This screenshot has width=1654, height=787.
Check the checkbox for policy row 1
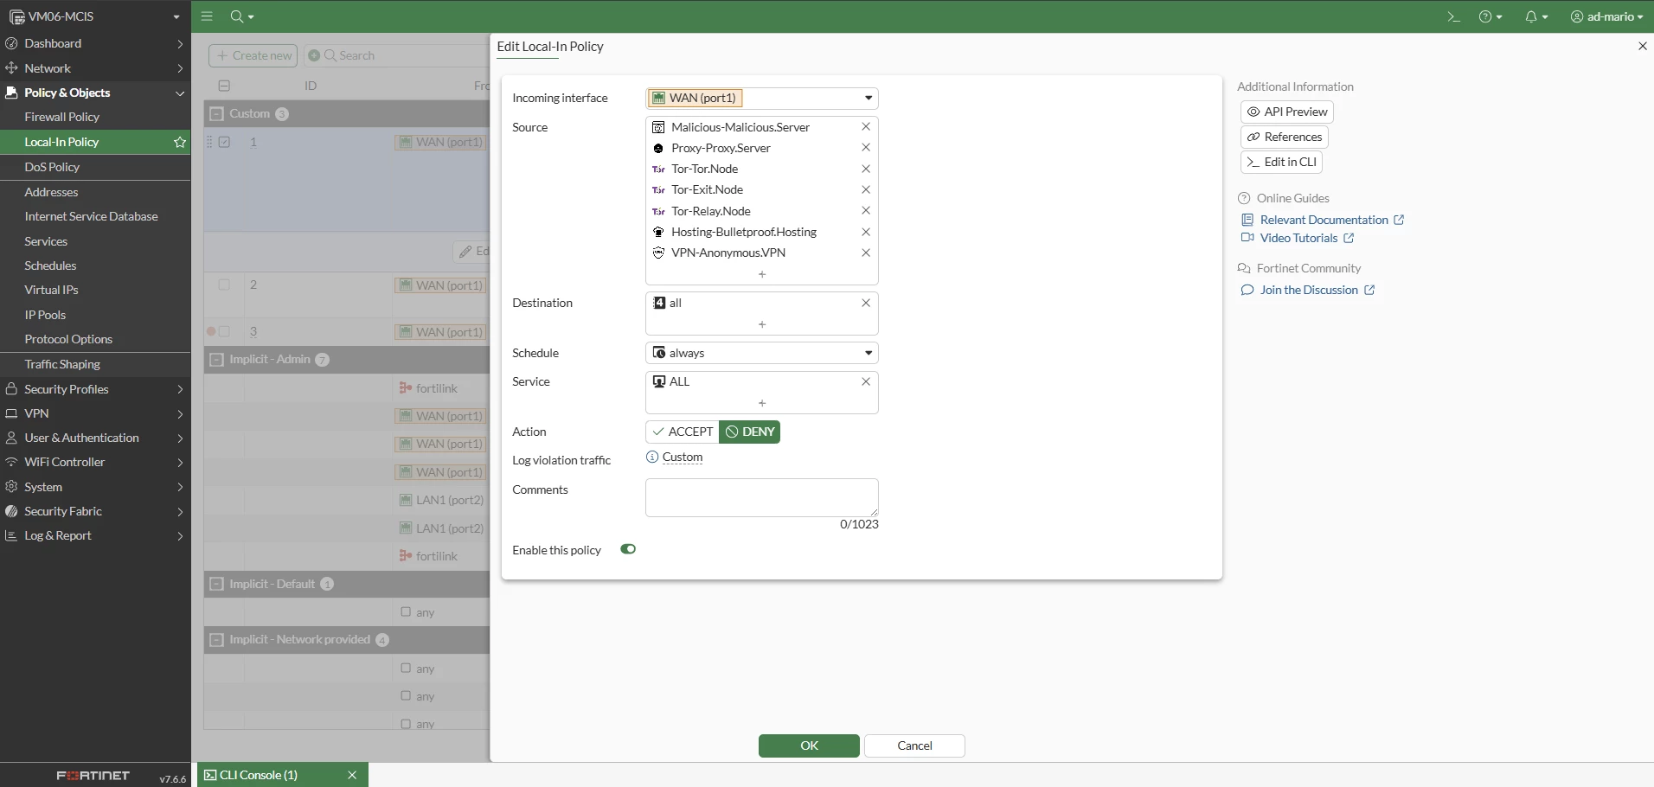[224, 142]
